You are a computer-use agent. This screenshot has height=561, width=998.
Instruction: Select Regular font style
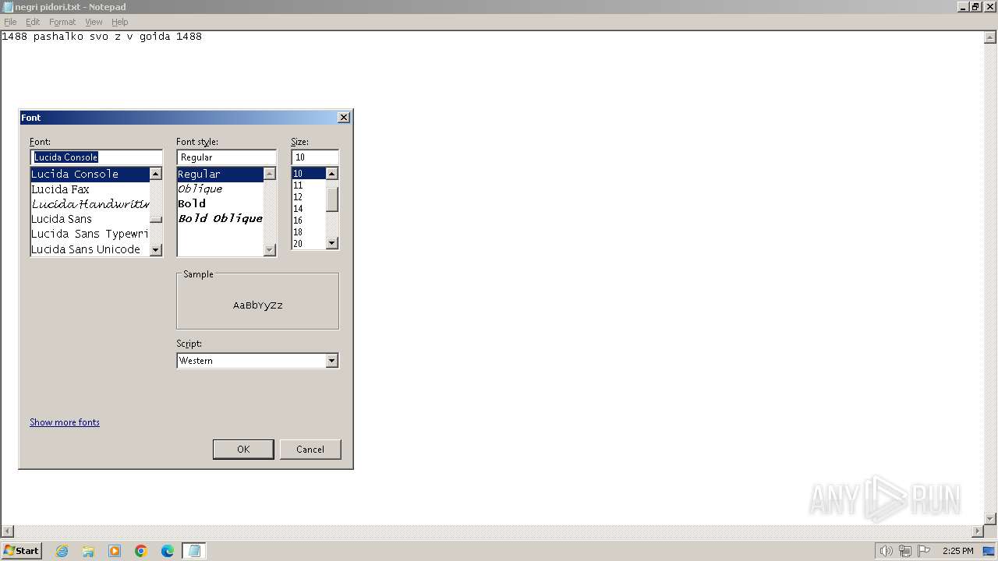click(220, 174)
